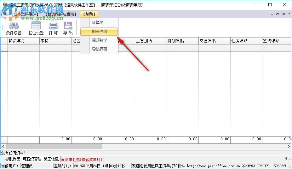This screenshot has height=169, width=292.
Task: Open the 【帮助】 menu
Action: 89,14
